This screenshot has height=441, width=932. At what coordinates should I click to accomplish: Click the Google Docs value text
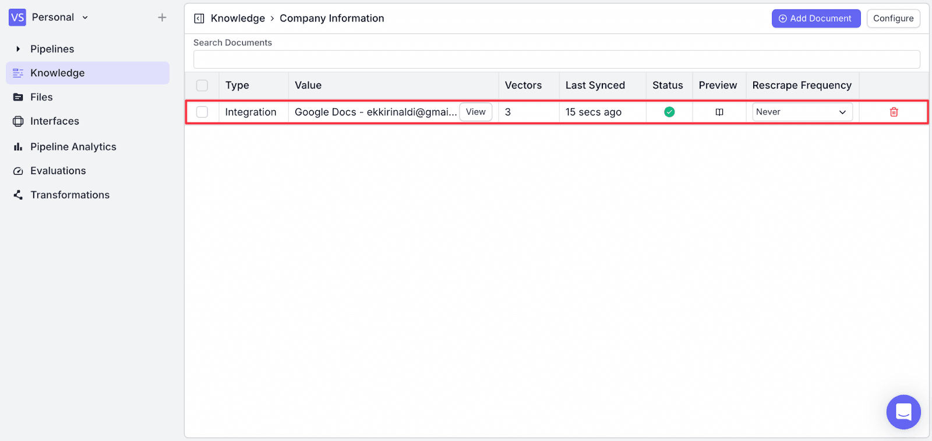click(x=376, y=112)
